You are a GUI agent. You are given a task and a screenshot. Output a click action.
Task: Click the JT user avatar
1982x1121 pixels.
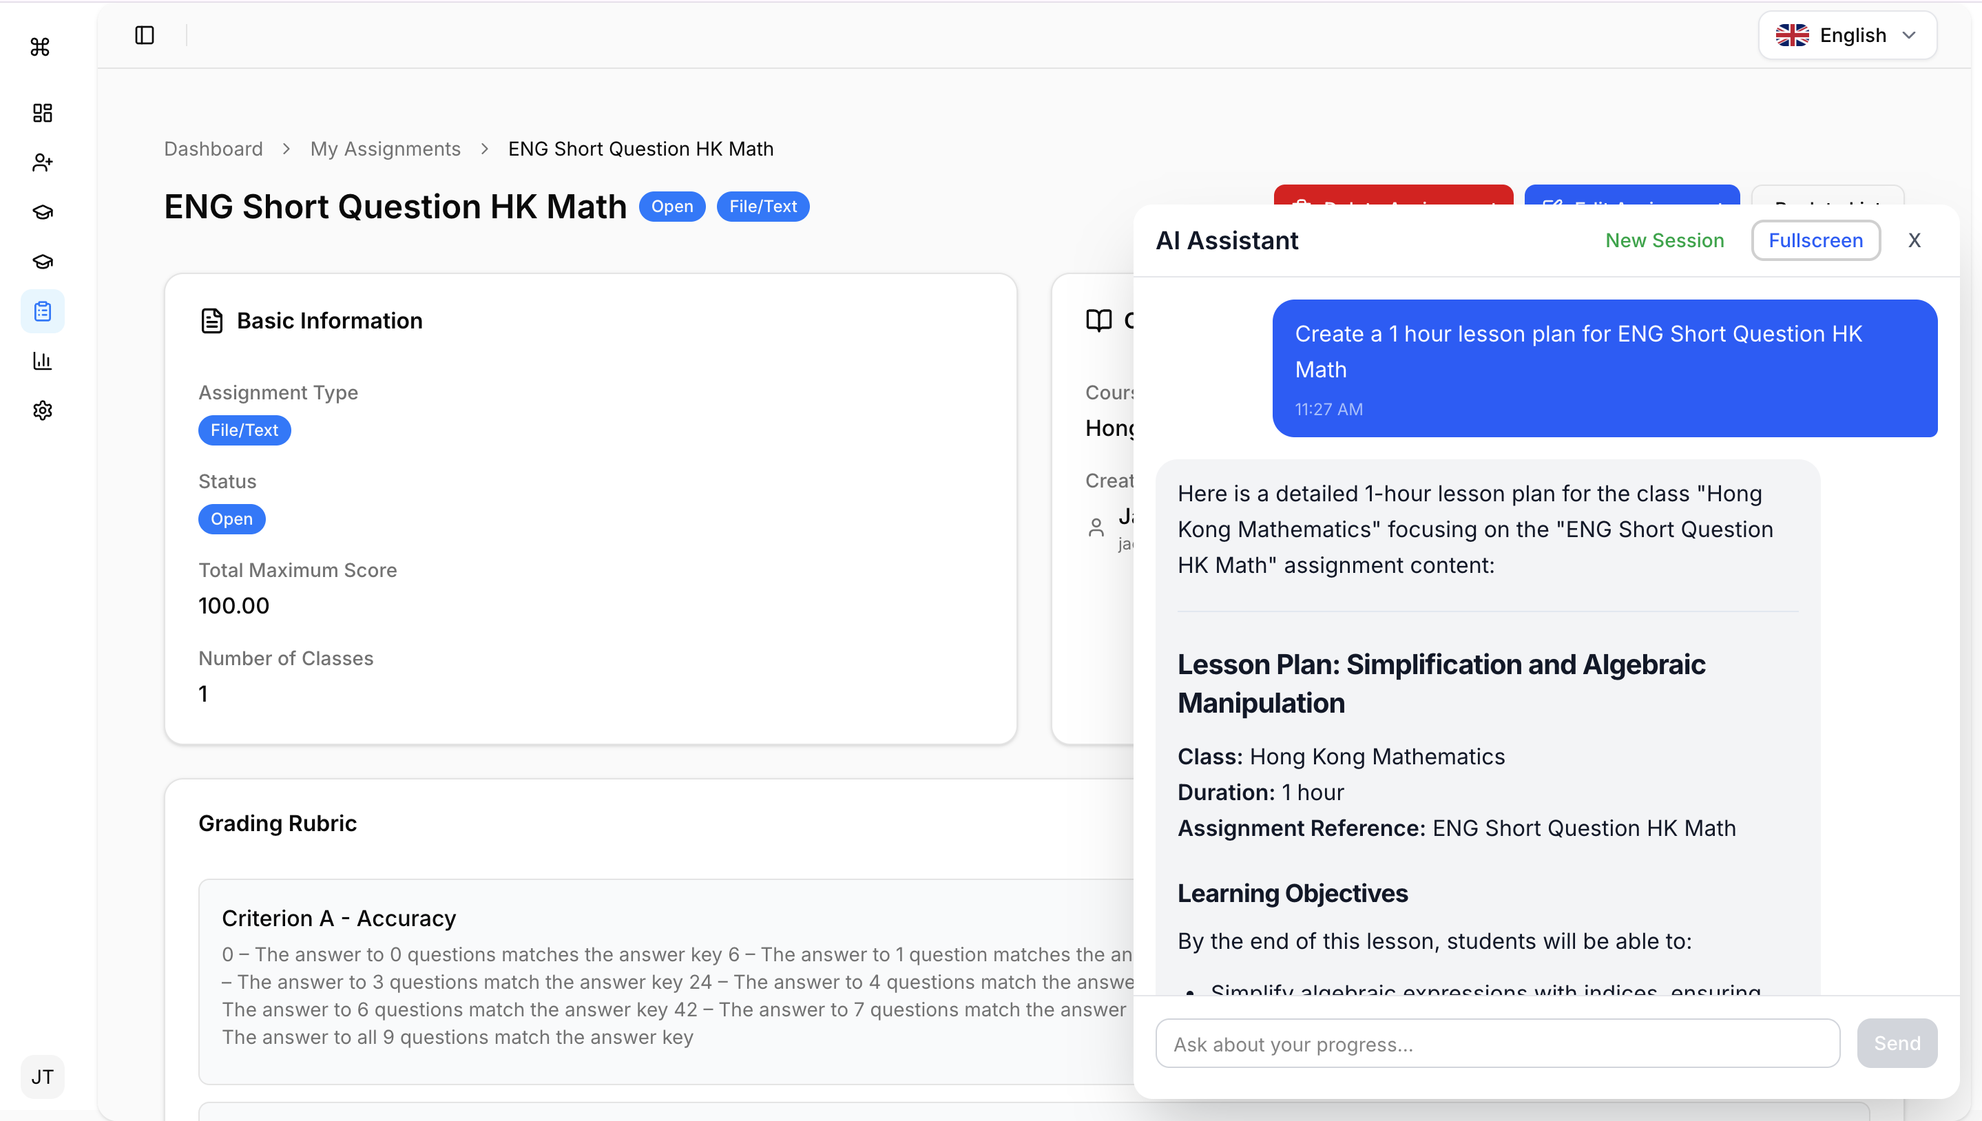coord(42,1076)
